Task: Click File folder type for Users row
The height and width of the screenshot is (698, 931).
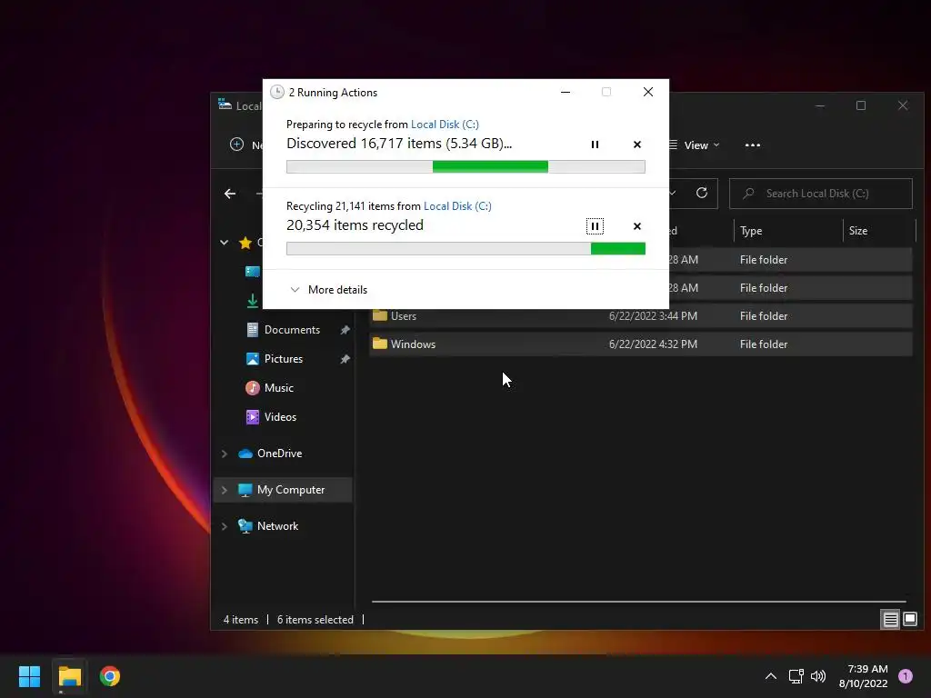Action: click(764, 315)
